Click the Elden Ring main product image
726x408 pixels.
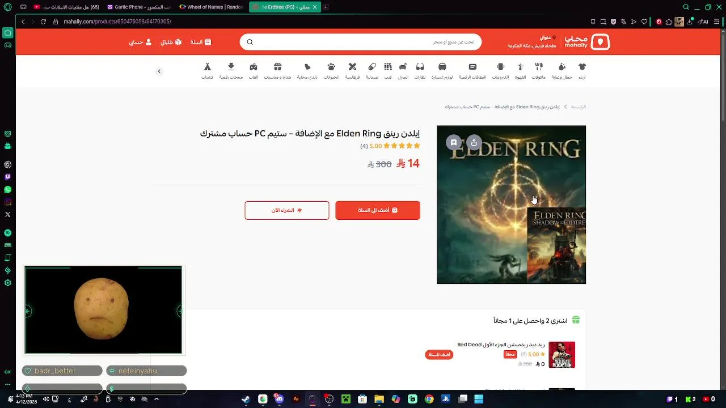pyautogui.click(x=511, y=205)
